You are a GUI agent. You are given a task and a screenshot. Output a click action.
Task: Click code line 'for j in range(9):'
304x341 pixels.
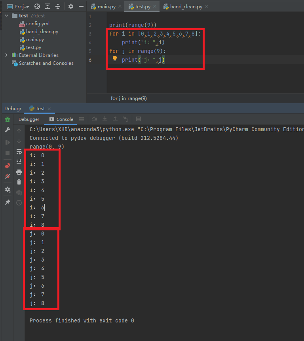pyautogui.click(x=137, y=51)
